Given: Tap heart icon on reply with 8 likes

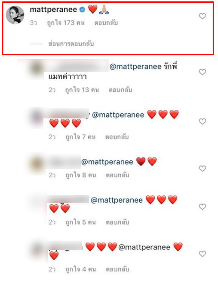Looking at the screenshot, I should [202, 168].
